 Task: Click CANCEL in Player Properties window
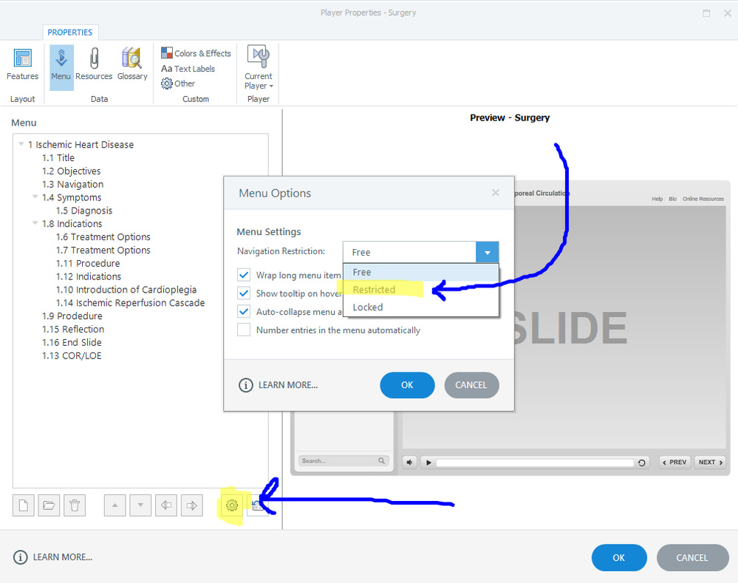692,558
